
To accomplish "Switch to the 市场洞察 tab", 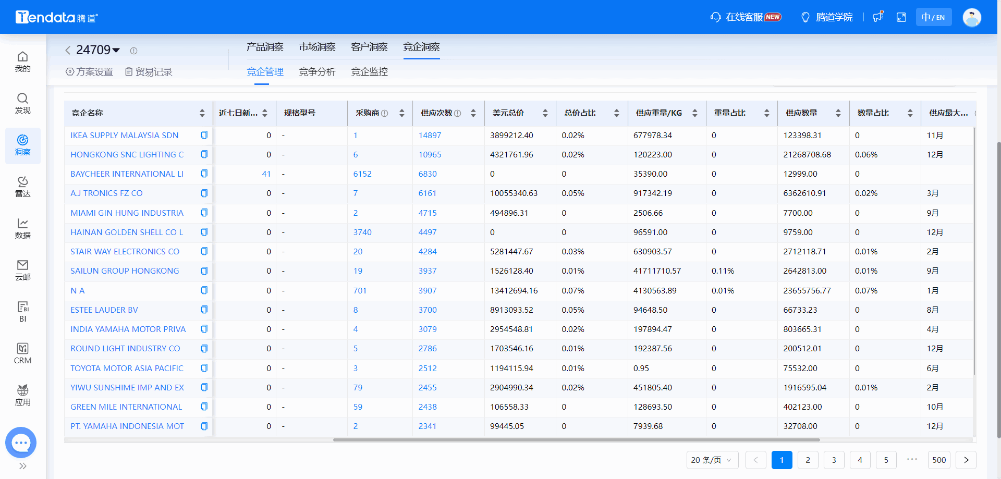I will [317, 46].
